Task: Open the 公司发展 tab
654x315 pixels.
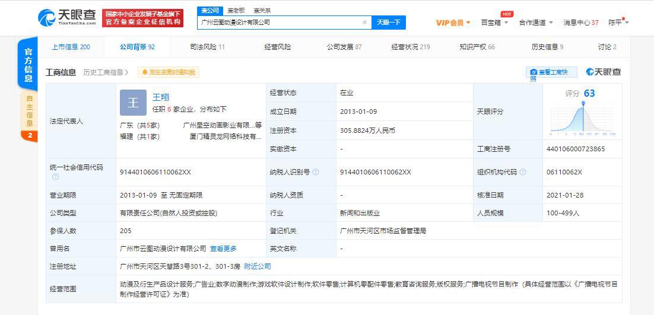Action: [x=344, y=47]
